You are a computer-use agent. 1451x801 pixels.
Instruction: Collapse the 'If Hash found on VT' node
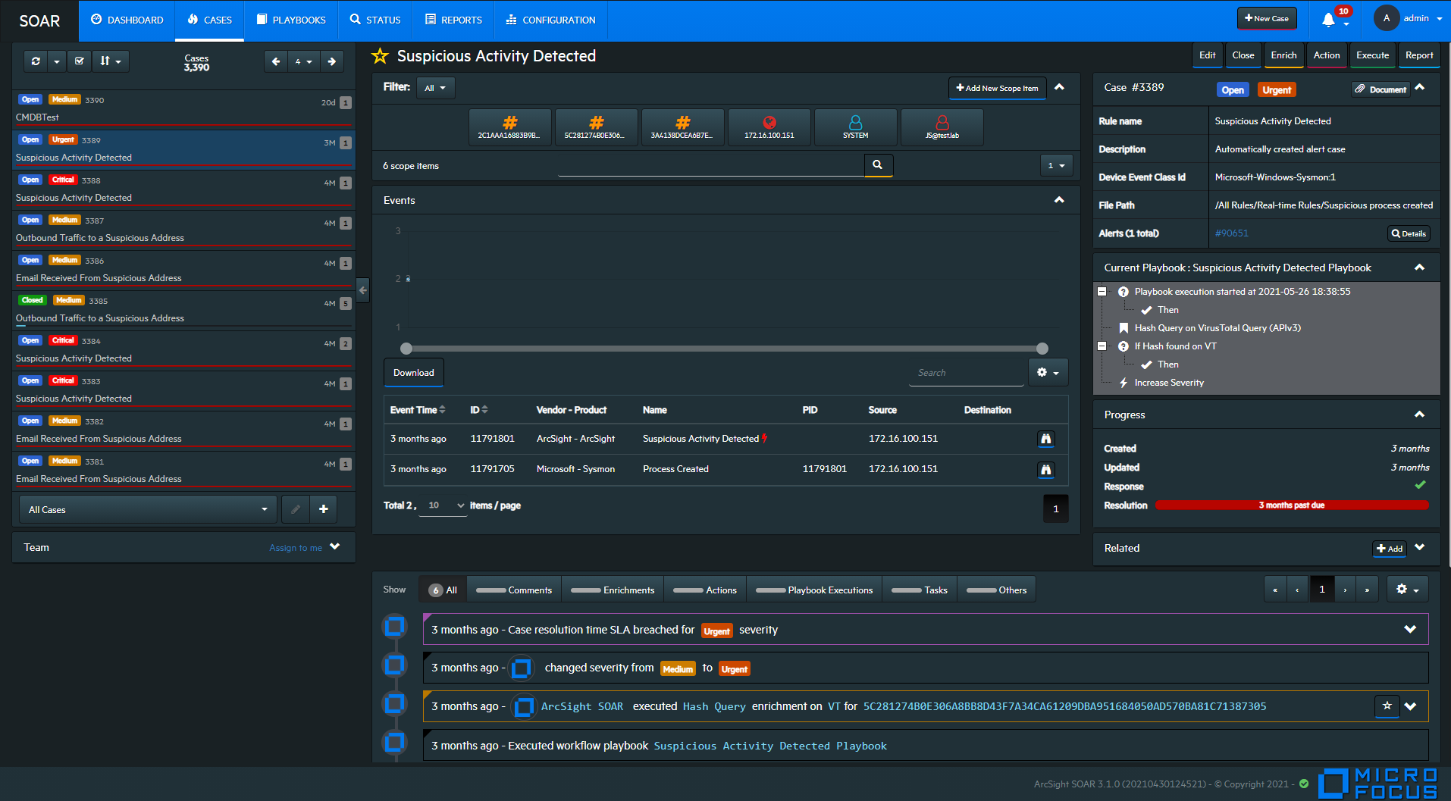click(1102, 346)
